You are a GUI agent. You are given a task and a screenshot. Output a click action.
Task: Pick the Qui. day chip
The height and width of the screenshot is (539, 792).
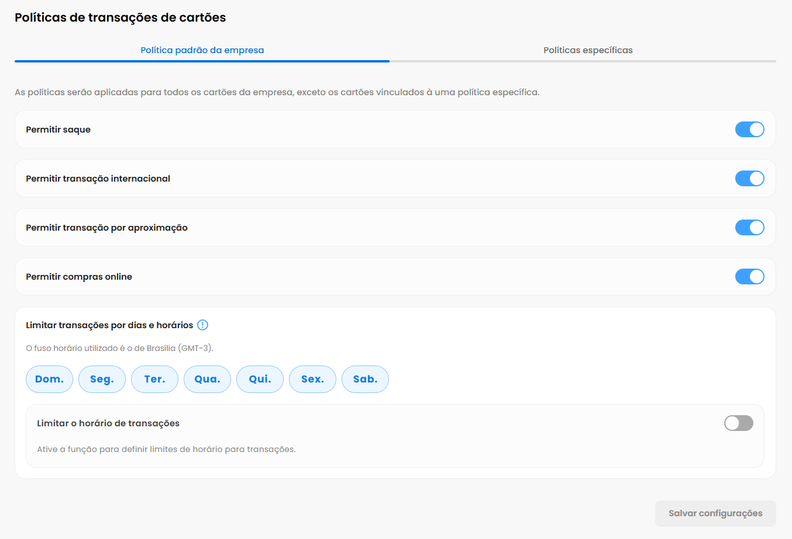click(x=260, y=380)
